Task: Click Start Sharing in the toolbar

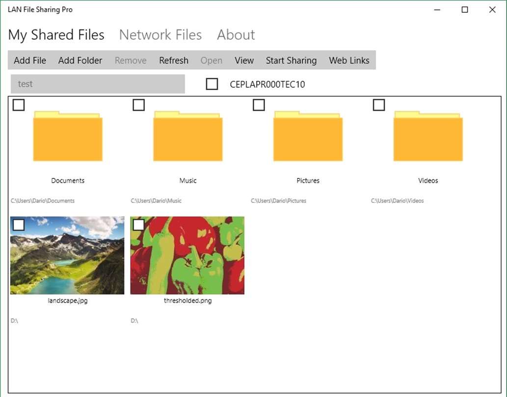Action: click(291, 60)
